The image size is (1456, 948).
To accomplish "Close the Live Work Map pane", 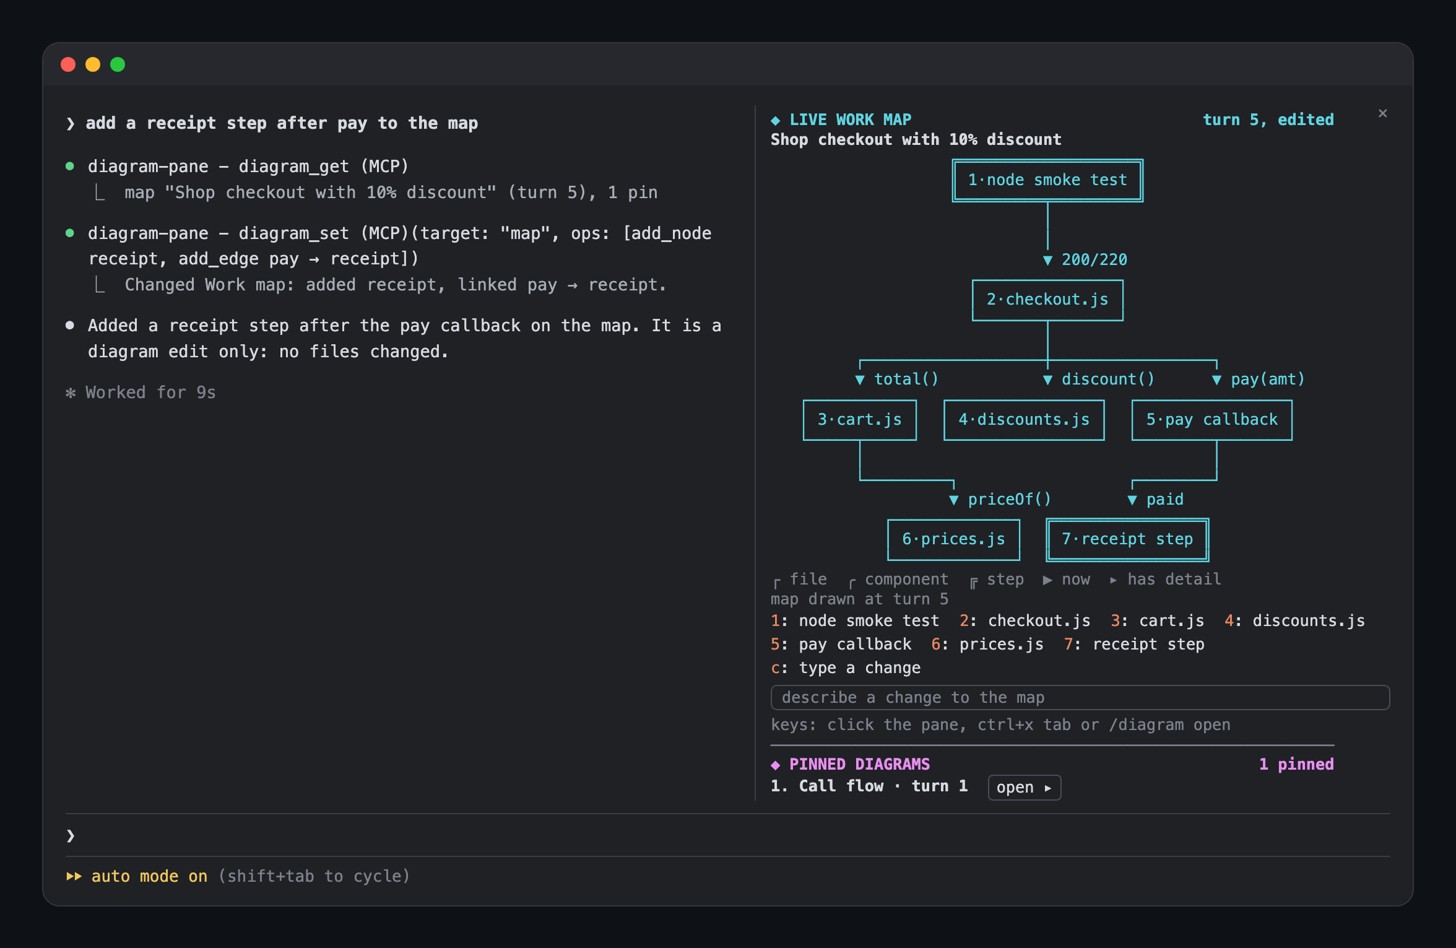I will [1382, 113].
